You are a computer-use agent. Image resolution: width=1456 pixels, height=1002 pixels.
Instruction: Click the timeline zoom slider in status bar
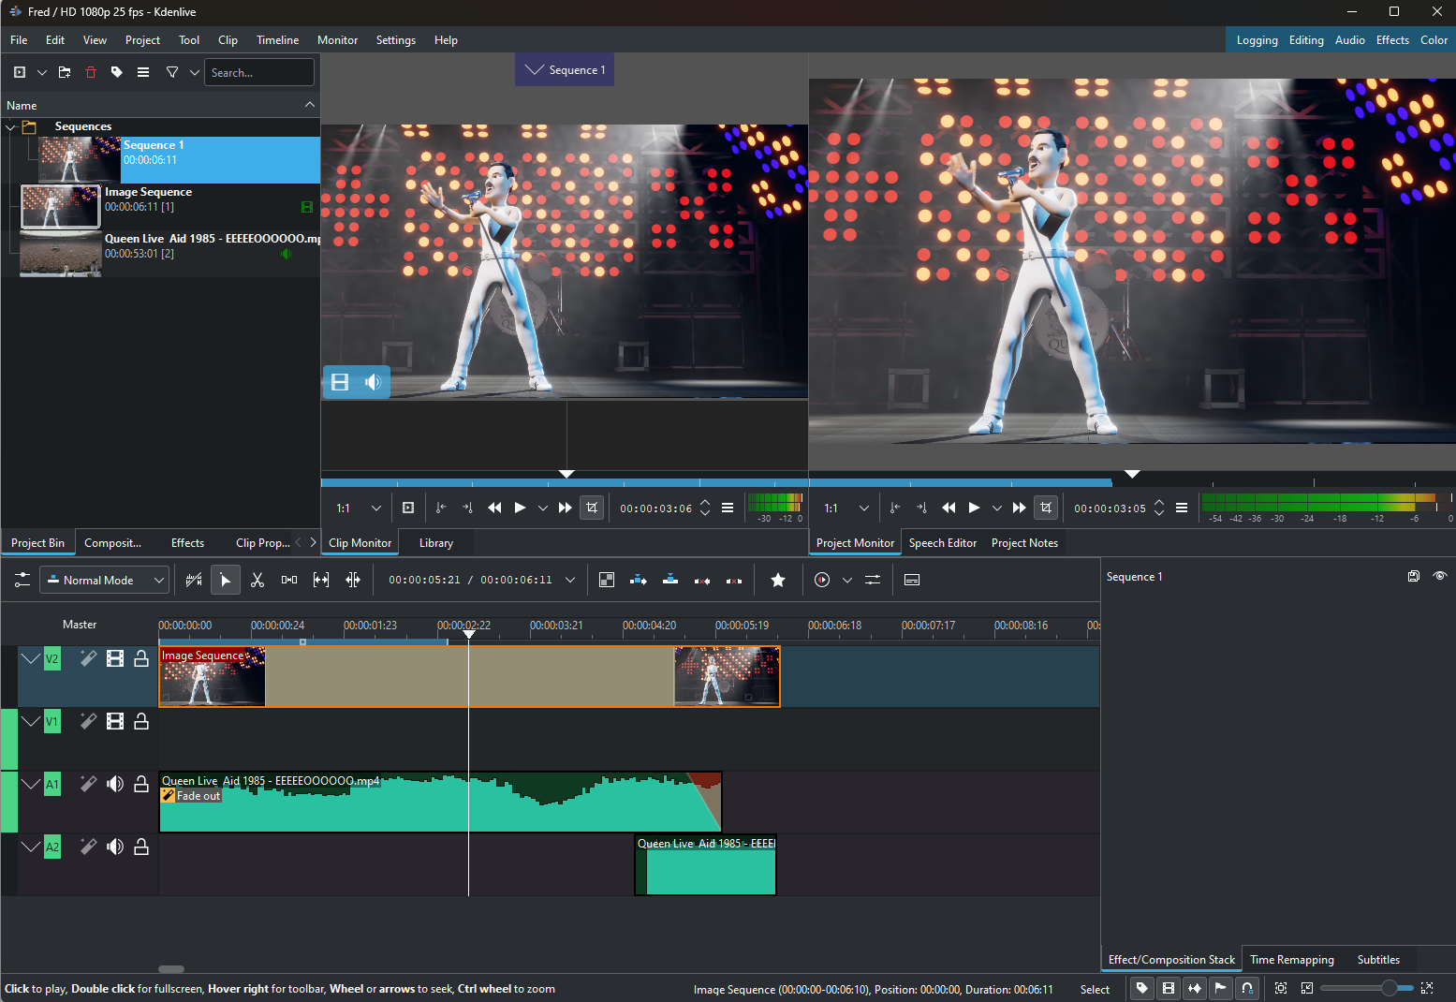click(1367, 988)
